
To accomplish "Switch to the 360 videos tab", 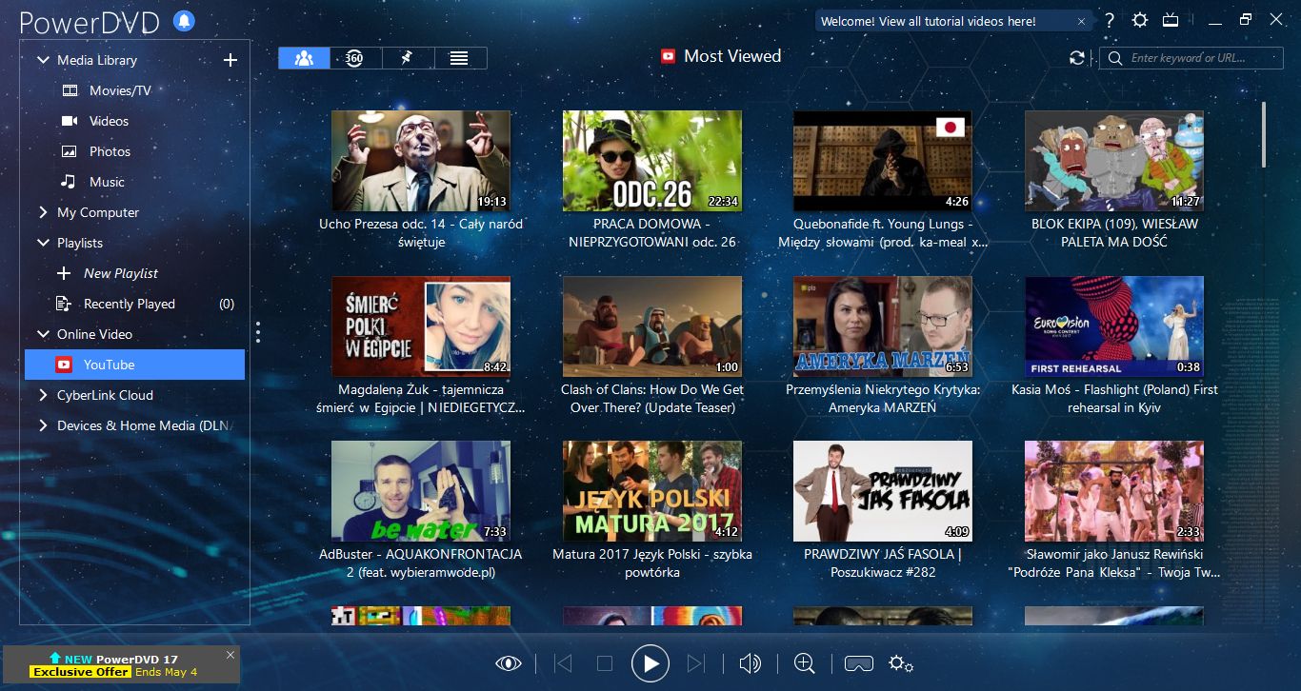I will (x=356, y=58).
